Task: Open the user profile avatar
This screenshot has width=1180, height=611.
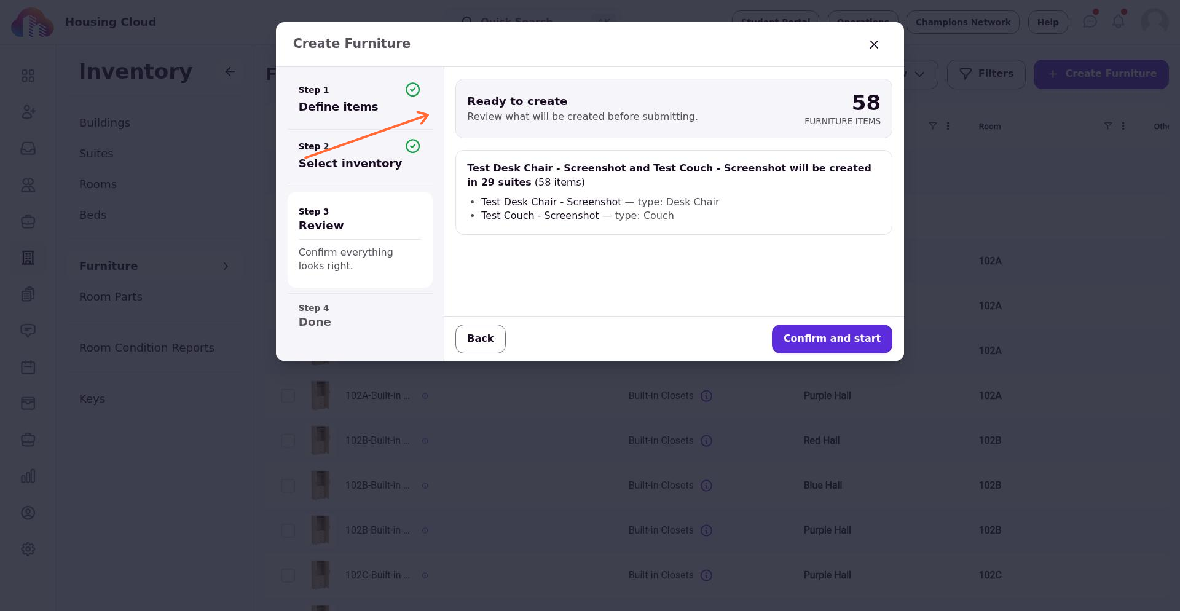Action: click(x=1154, y=22)
